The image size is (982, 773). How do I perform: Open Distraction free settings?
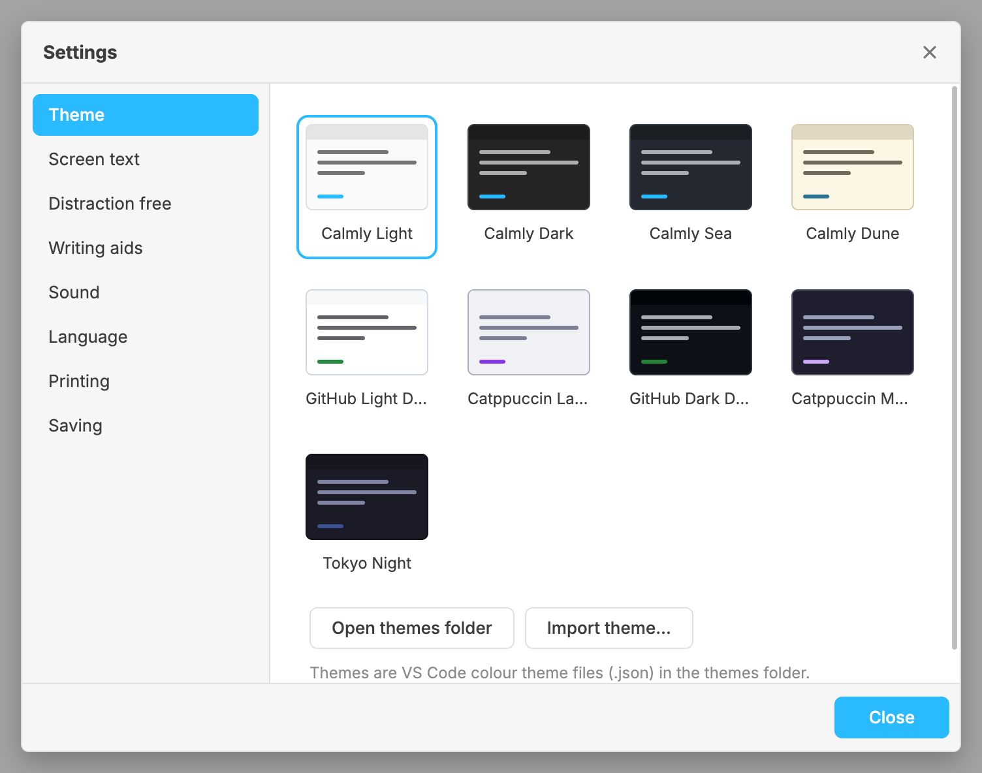coord(146,204)
